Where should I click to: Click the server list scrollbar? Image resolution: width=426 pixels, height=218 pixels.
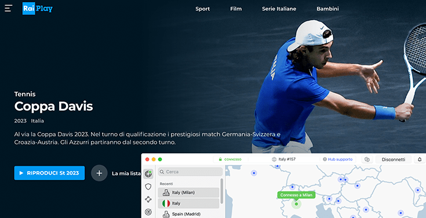pos(221,191)
